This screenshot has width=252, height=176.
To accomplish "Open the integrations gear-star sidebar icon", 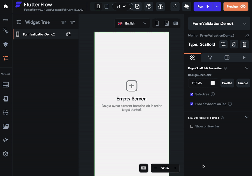I will click(x=6, y=113).
